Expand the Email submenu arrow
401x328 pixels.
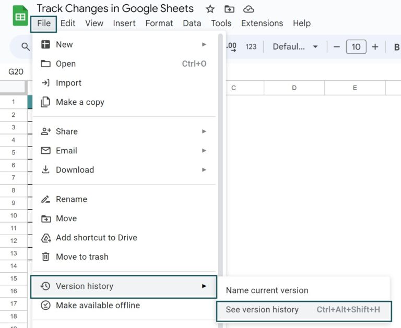(204, 151)
